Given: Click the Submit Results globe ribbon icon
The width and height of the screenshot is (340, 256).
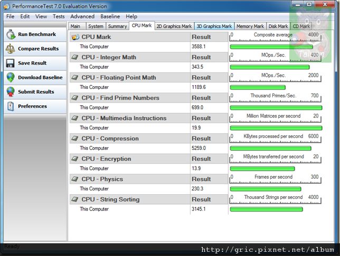Looking at the screenshot, I should coord(11,92).
